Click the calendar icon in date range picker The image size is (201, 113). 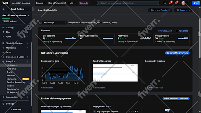40,22
